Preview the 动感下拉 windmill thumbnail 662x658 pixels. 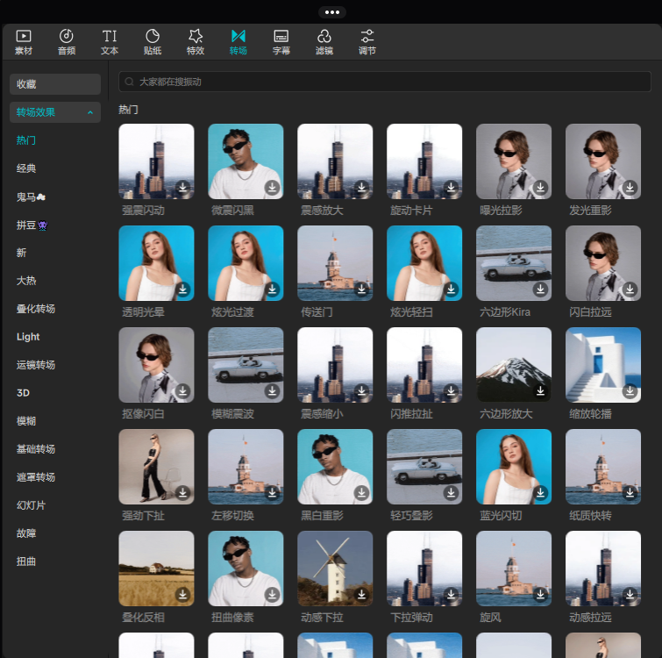coord(335,569)
